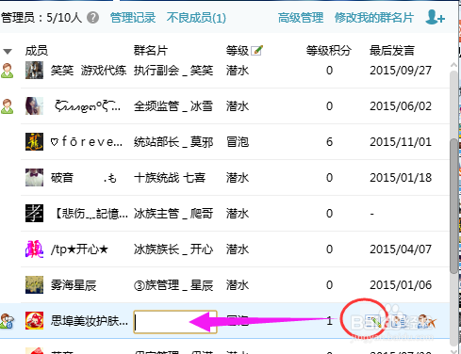Open 修改我的群名片 link
Screen dimensions: 461x354
point(374,18)
